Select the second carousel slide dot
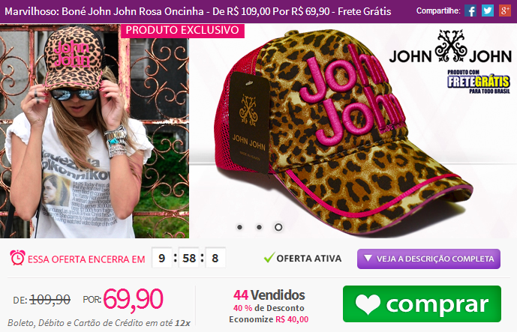The height and width of the screenshot is (332, 517). click(259, 227)
